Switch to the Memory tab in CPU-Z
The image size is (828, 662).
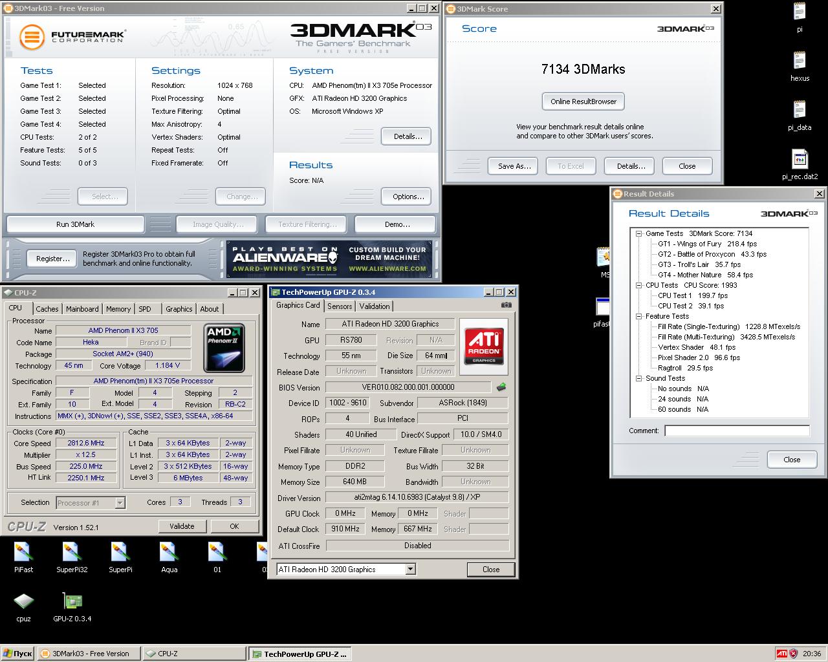(118, 309)
